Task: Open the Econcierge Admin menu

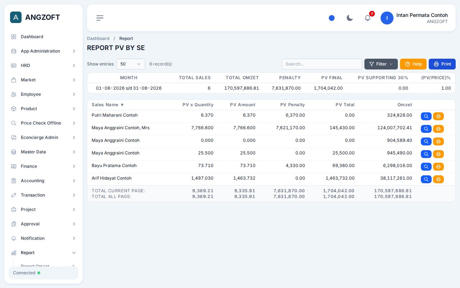Action: click(x=43, y=138)
